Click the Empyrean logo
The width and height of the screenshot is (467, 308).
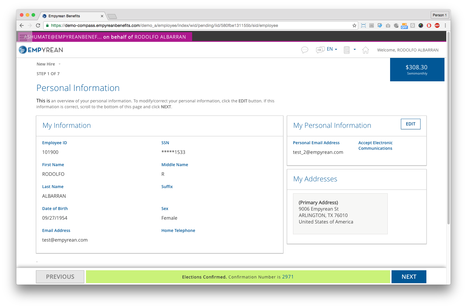(x=41, y=50)
